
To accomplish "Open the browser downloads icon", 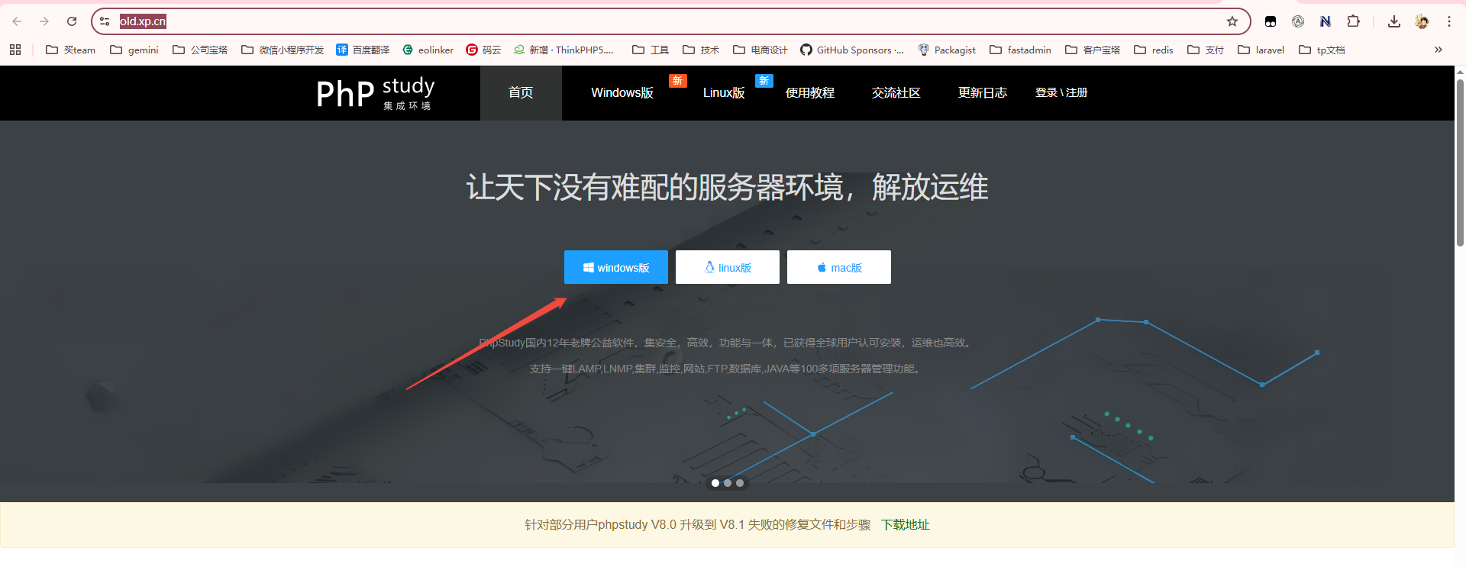I will [1393, 21].
